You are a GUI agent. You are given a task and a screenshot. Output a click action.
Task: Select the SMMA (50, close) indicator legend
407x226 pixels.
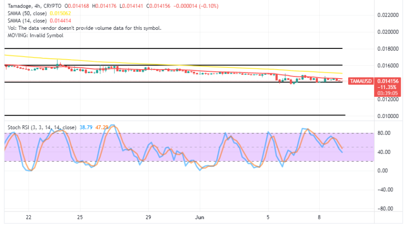coord(27,13)
